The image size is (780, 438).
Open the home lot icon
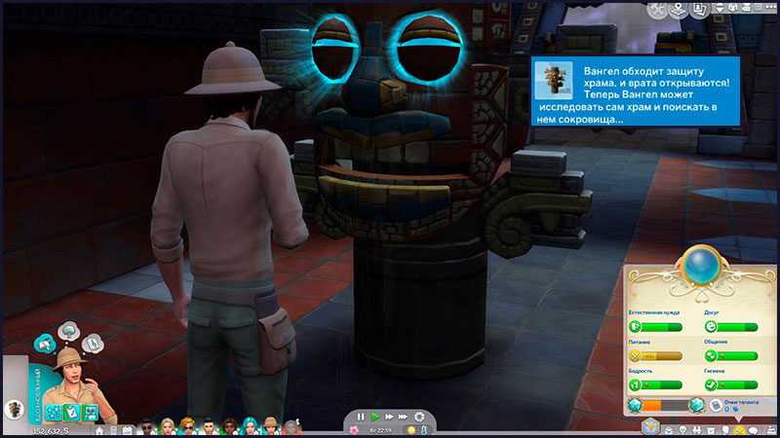[x=99, y=430]
